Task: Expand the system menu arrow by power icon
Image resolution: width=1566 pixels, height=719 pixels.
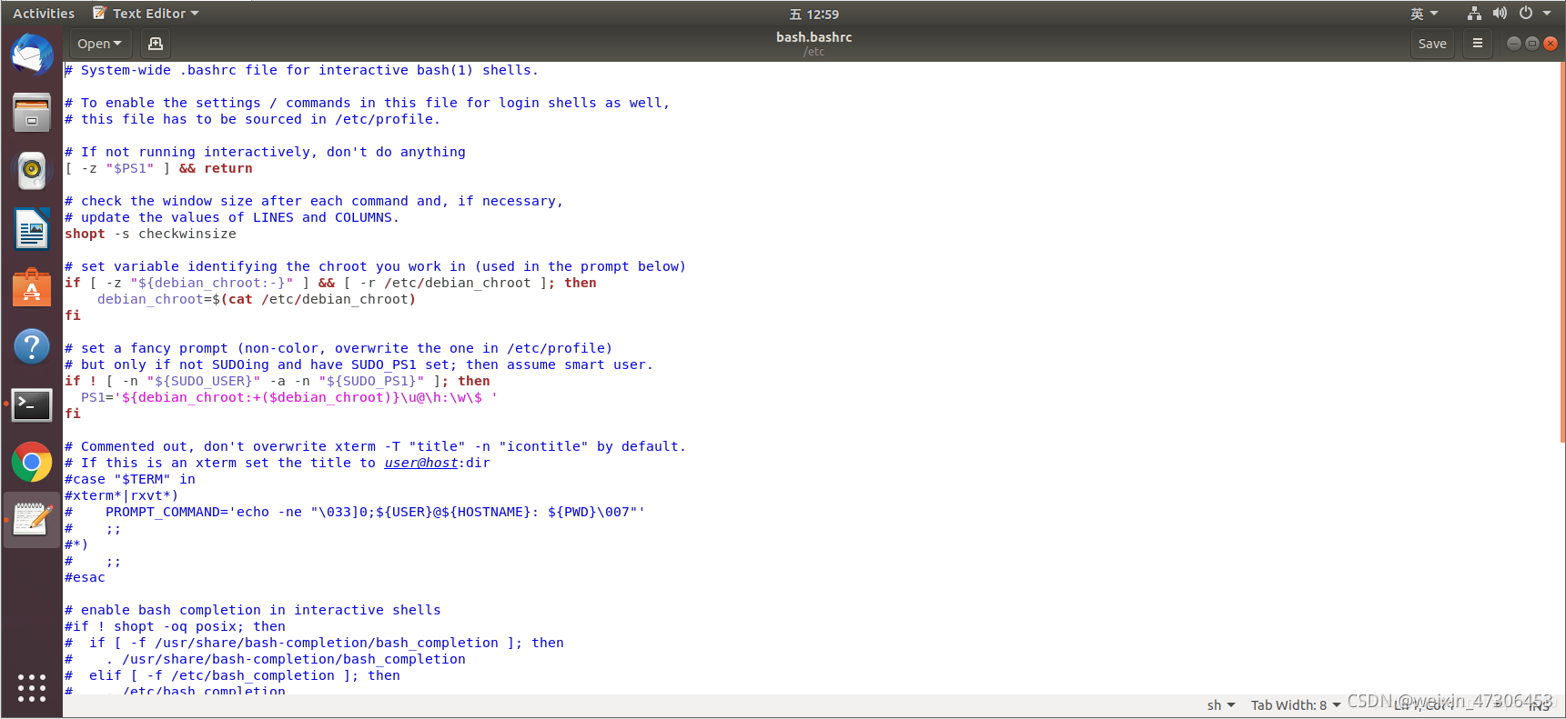Action: click(x=1547, y=14)
